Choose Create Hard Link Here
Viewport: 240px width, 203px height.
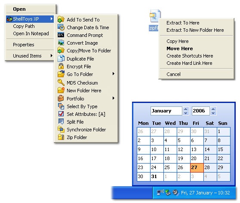coord(189,63)
